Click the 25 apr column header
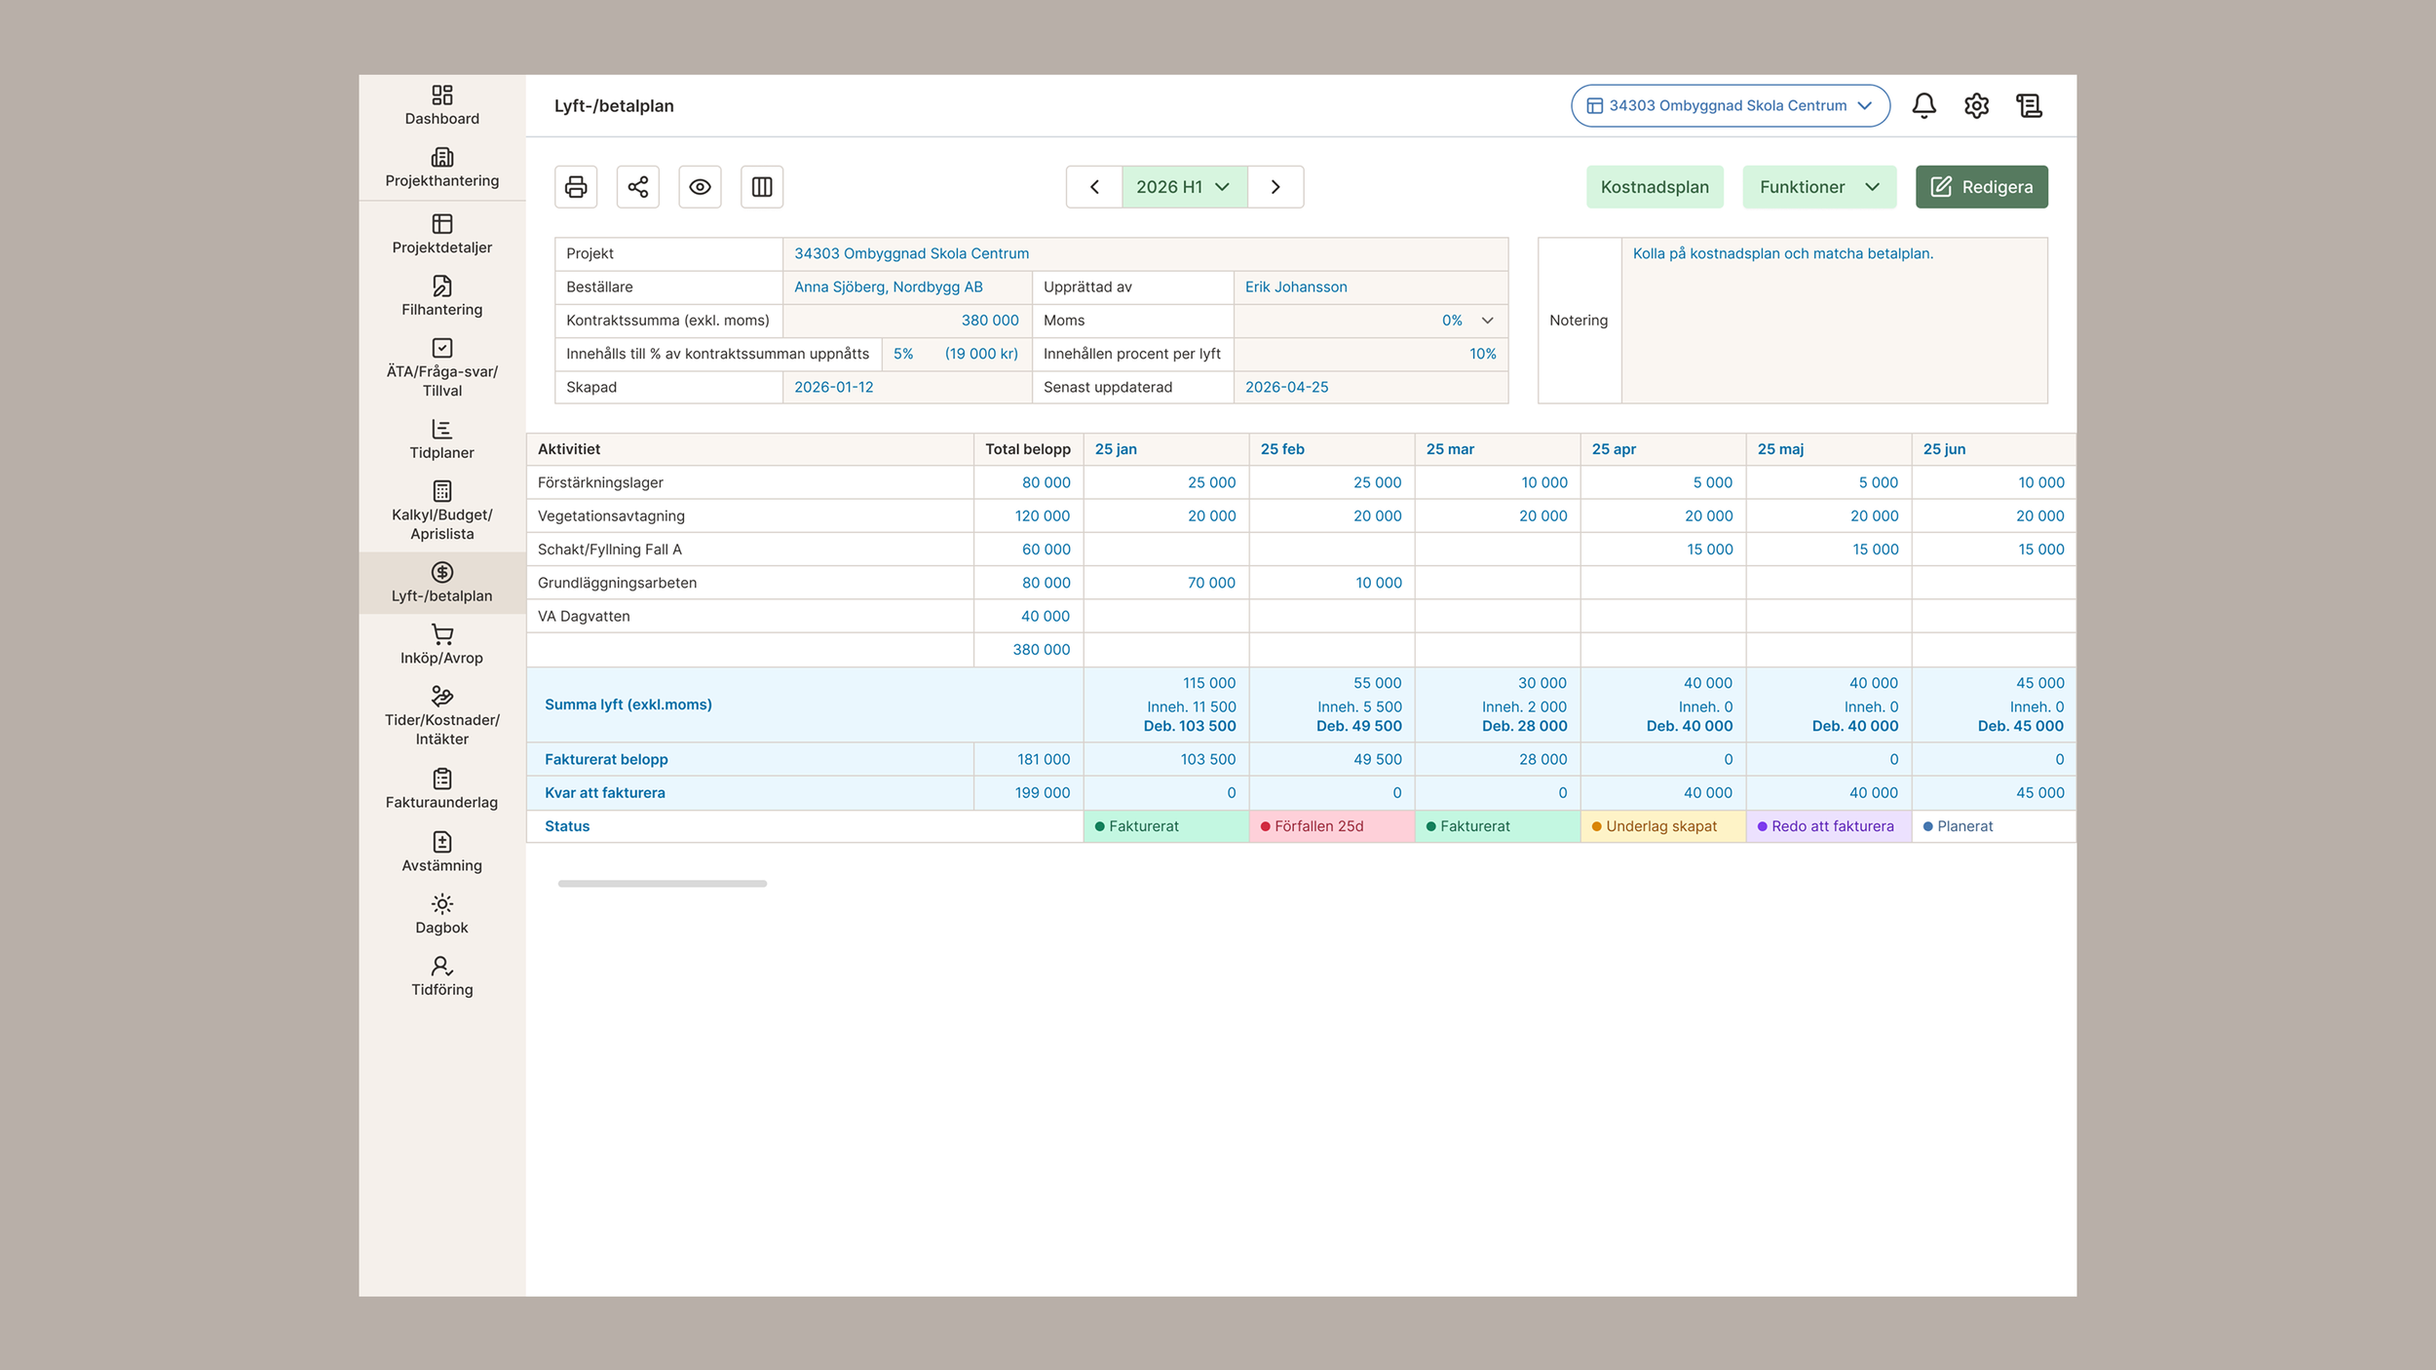 tap(1662, 449)
